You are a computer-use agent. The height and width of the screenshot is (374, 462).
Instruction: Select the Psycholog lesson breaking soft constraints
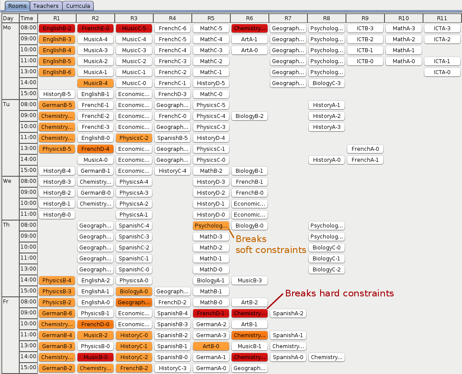(x=211, y=225)
